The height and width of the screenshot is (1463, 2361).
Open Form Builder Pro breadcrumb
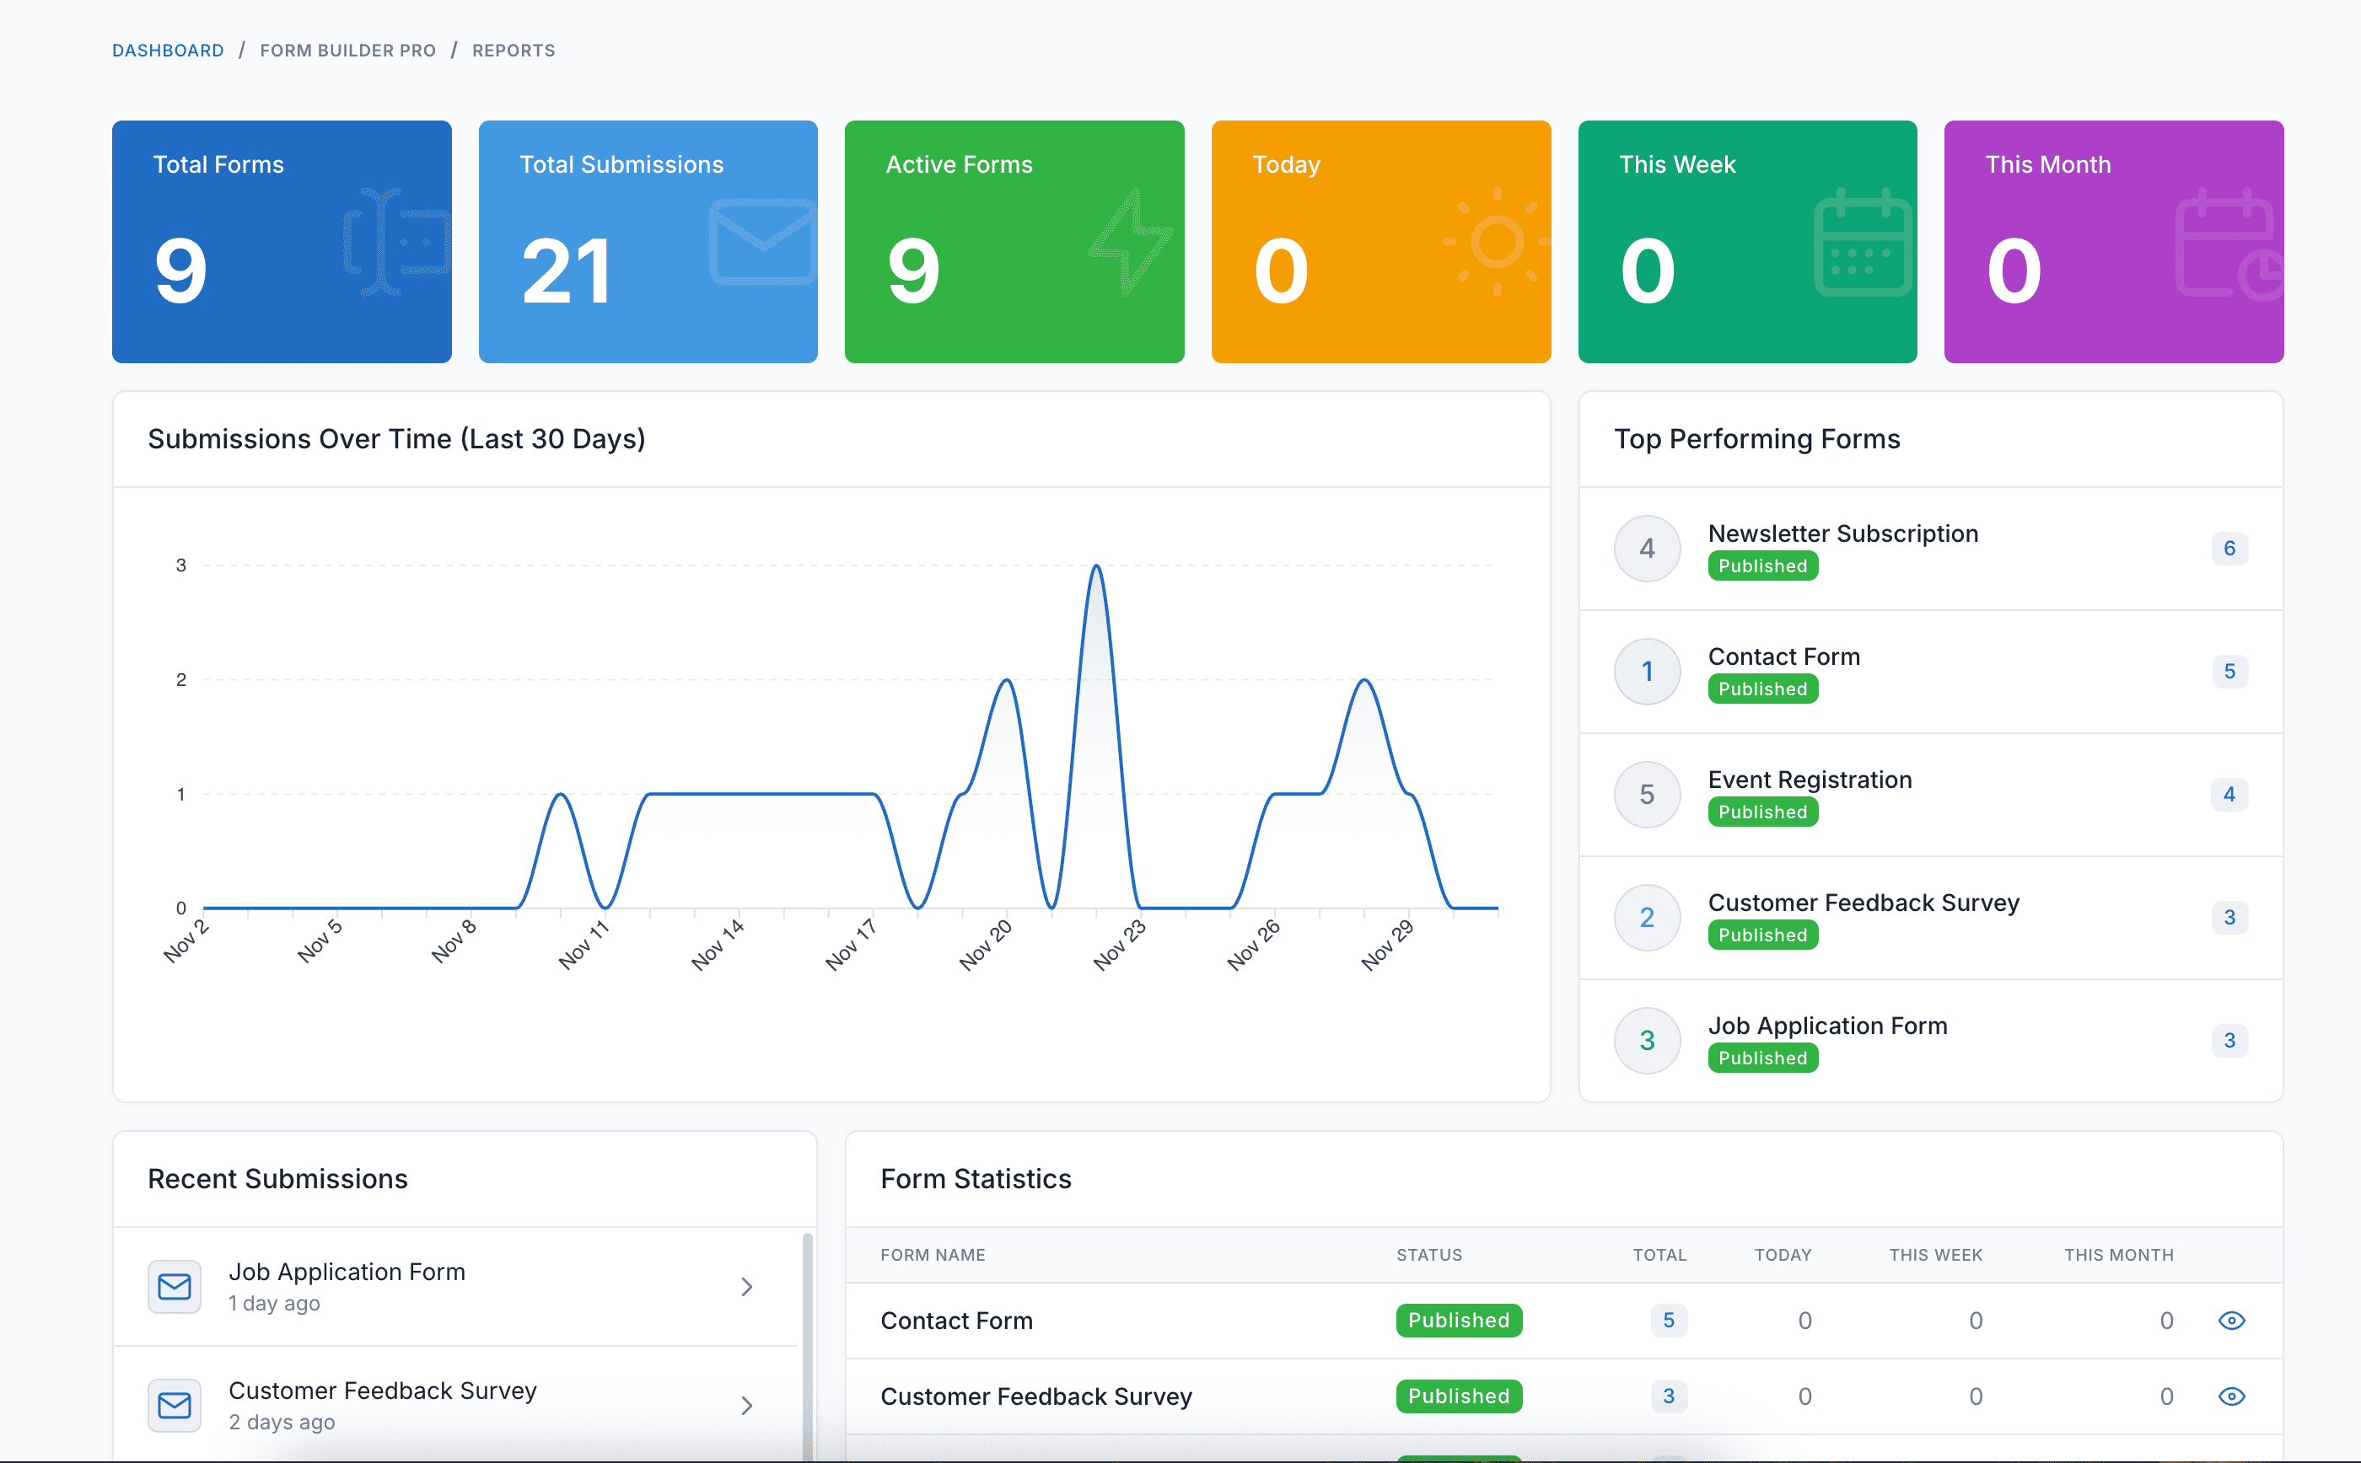(x=347, y=51)
